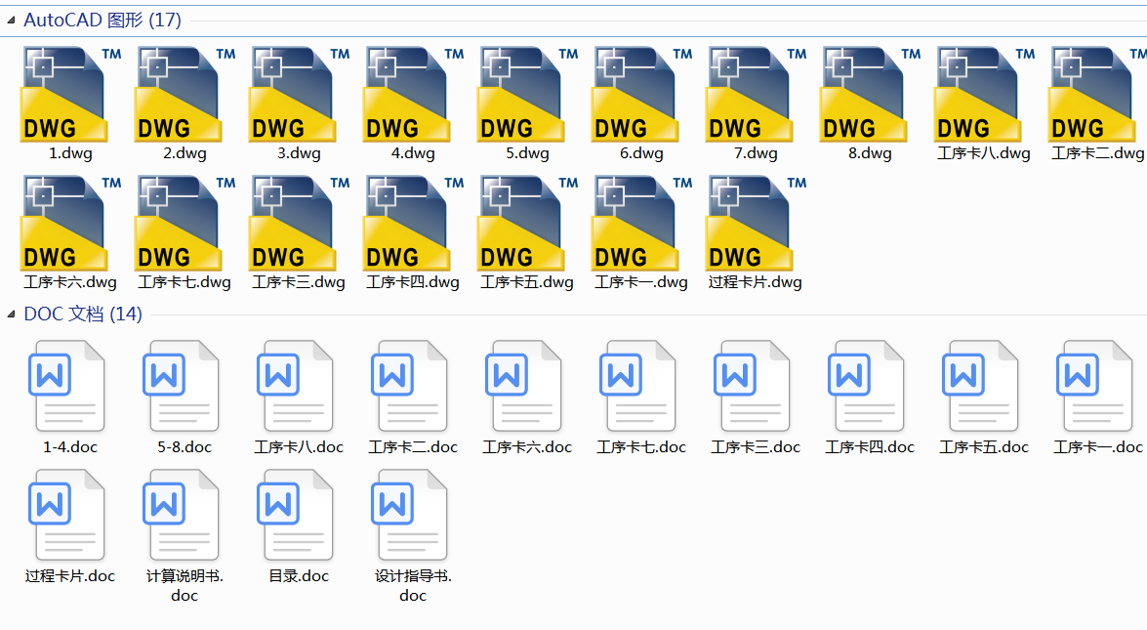Click the 1-4.doc Word document icon
The height and width of the screenshot is (630, 1147).
[67, 385]
